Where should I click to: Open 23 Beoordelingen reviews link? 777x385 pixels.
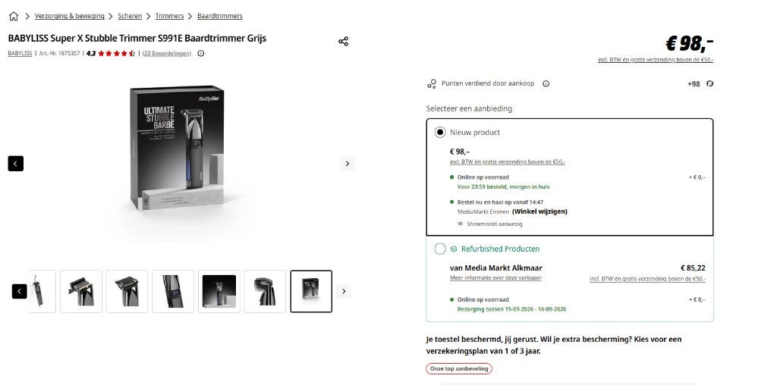coord(166,54)
